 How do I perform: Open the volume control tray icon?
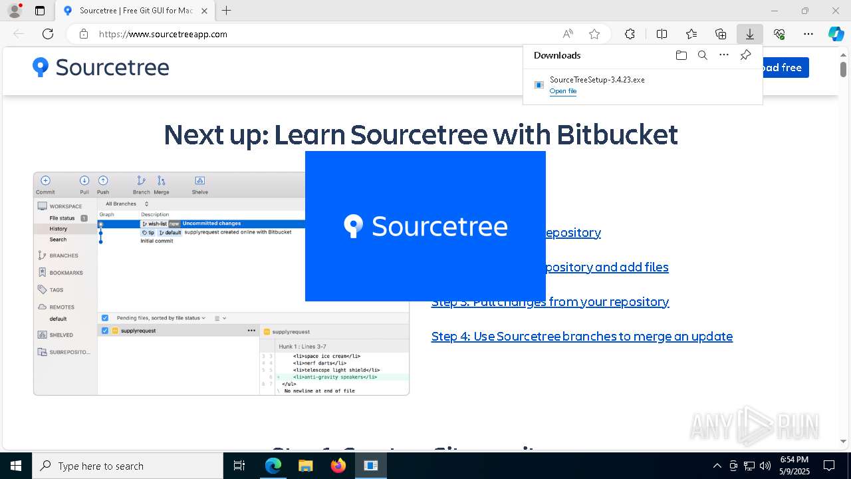765,466
